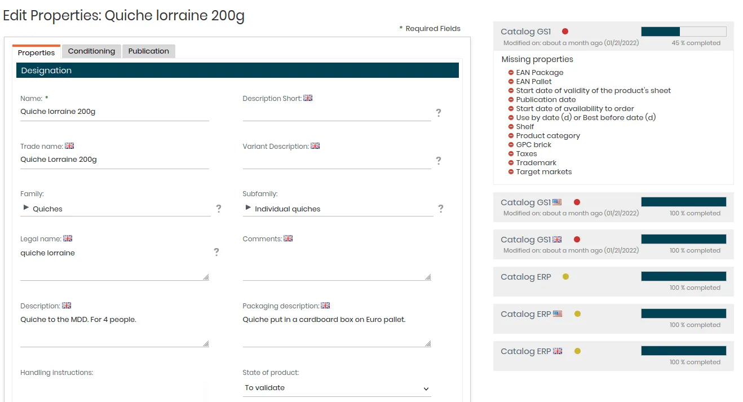Click progress bar of Catalog GS1 US card
The width and height of the screenshot is (743, 402).
684,202
